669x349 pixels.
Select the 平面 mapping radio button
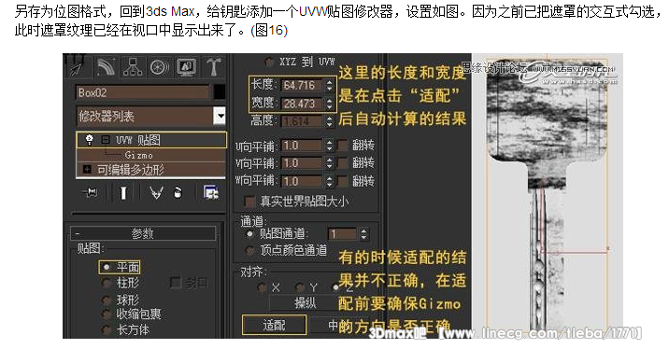click(107, 267)
